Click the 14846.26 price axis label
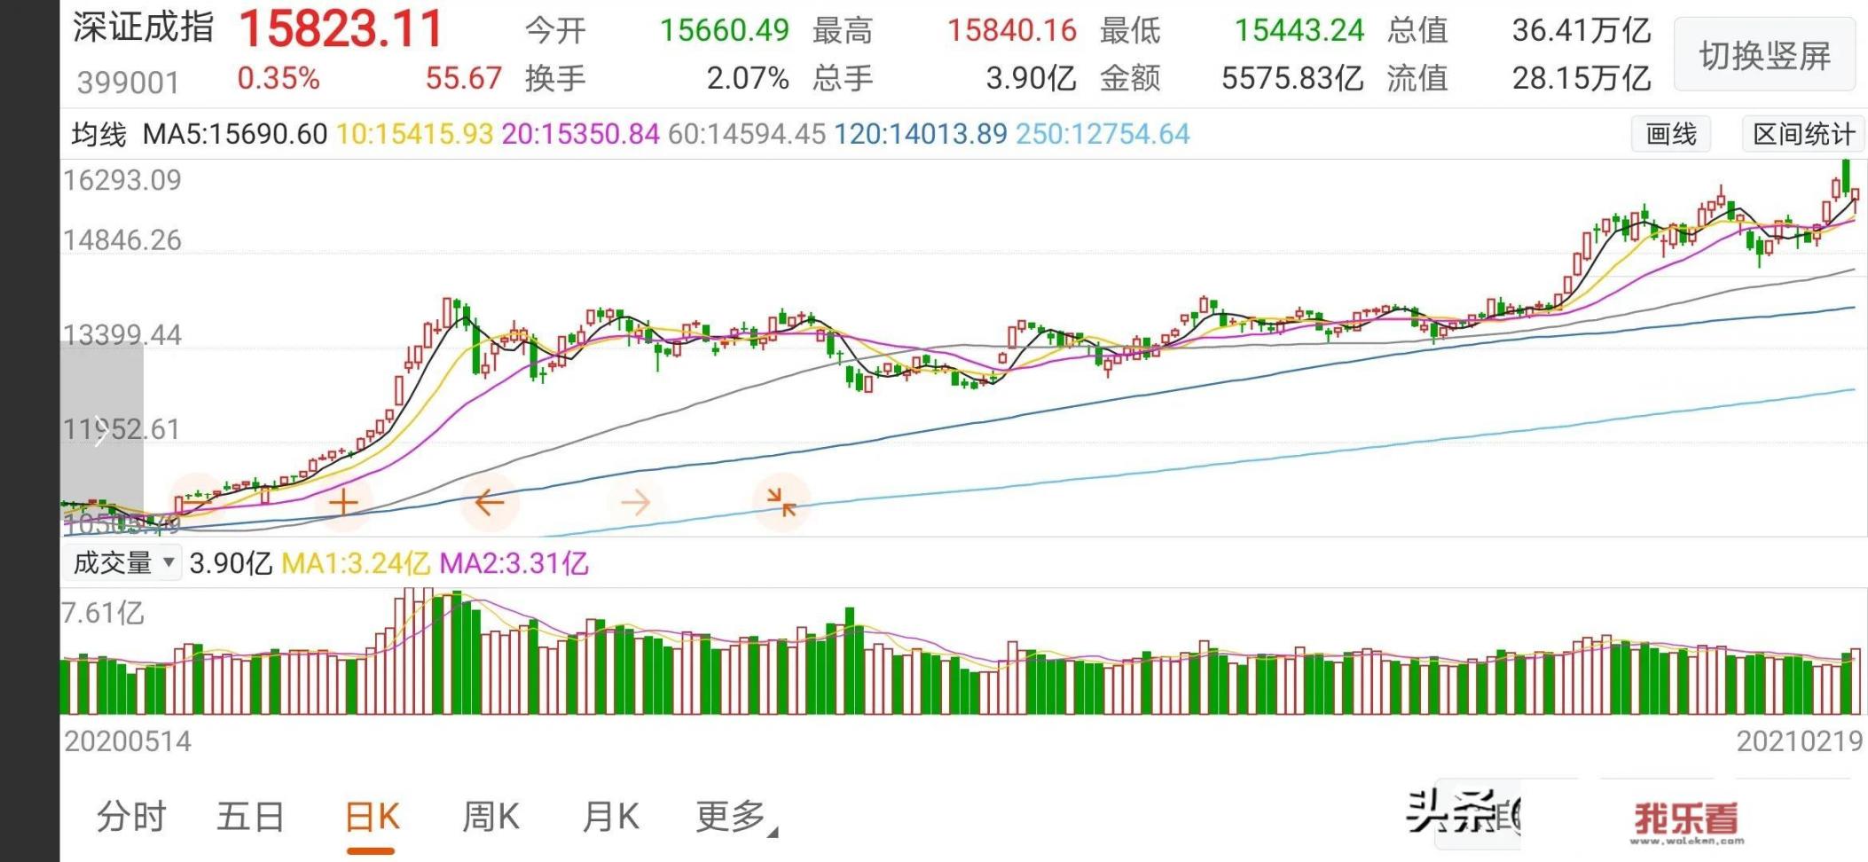The height and width of the screenshot is (862, 1868). tap(122, 240)
